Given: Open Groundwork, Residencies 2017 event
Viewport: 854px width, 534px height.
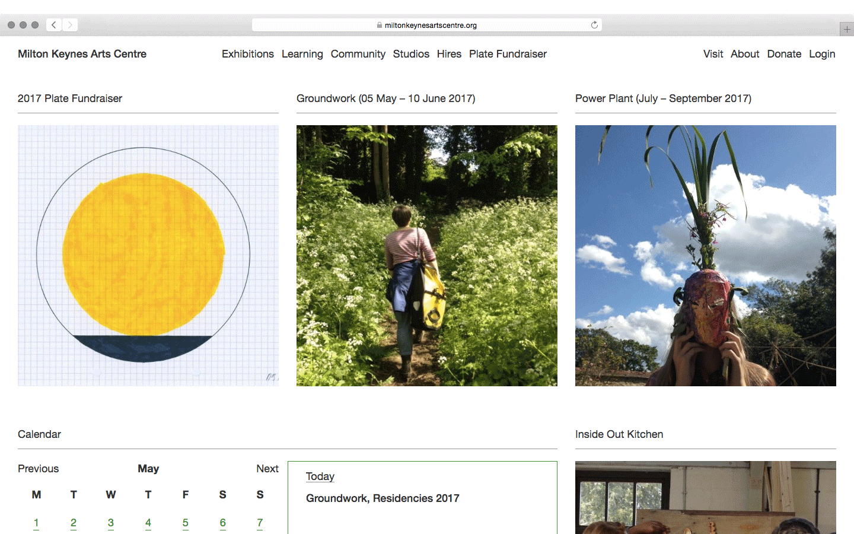Looking at the screenshot, I should (383, 498).
